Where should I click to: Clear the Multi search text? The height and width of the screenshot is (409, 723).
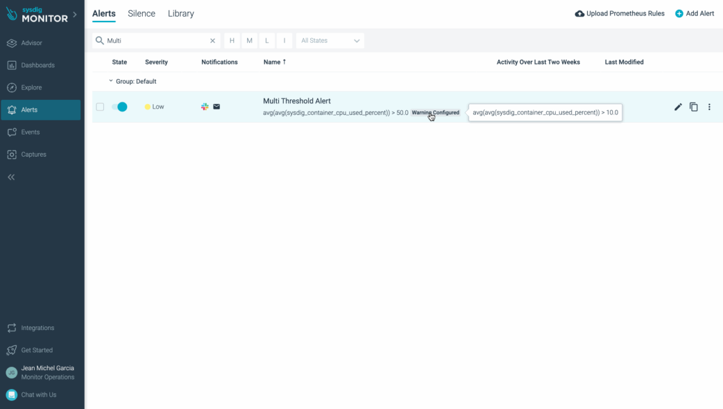coord(213,41)
